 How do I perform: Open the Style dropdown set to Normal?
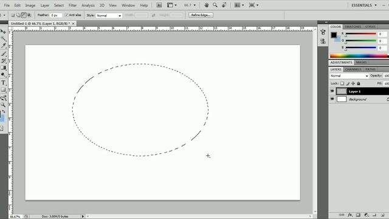(x=109, y=15)
